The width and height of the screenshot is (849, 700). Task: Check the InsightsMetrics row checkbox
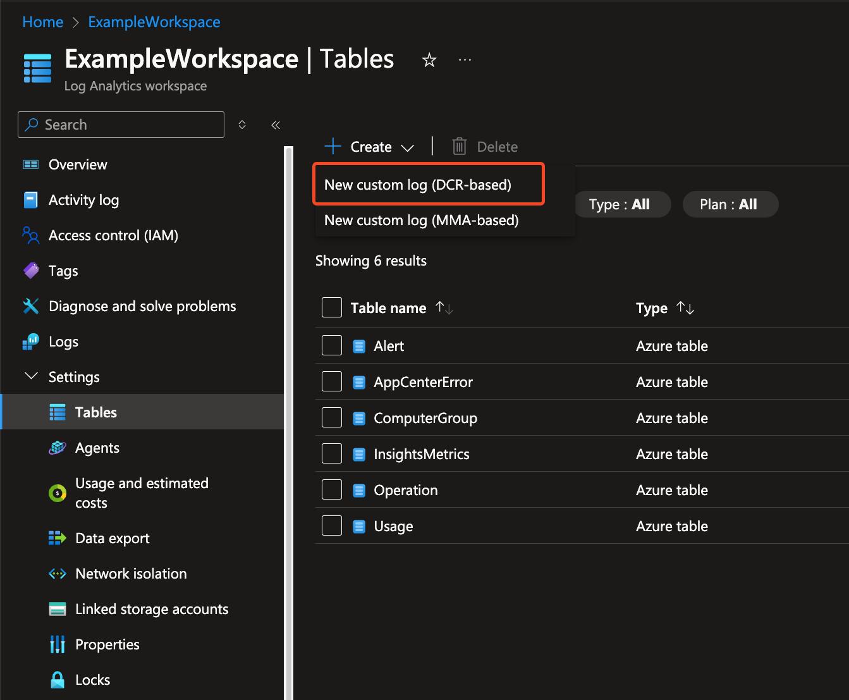pos(332,453)
